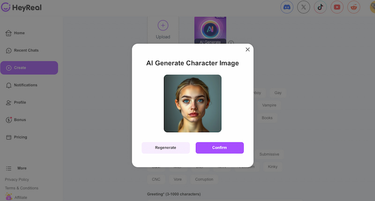Click the Upload plus icon
375x201 pixels.
pos(163,26)
